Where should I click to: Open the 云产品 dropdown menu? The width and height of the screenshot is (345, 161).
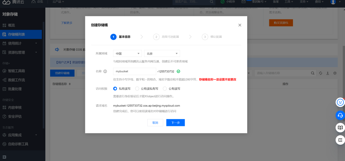[58, 2]
